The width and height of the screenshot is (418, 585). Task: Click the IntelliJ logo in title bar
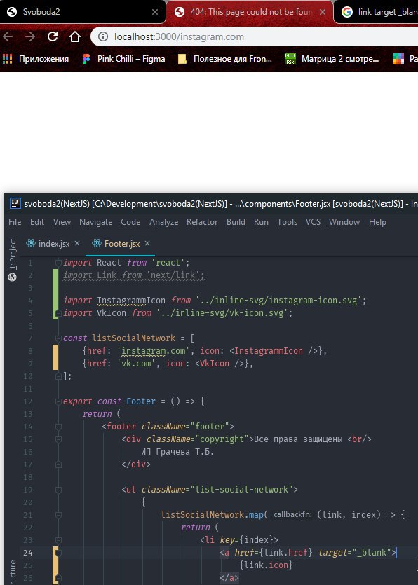[x=15, y=203]
